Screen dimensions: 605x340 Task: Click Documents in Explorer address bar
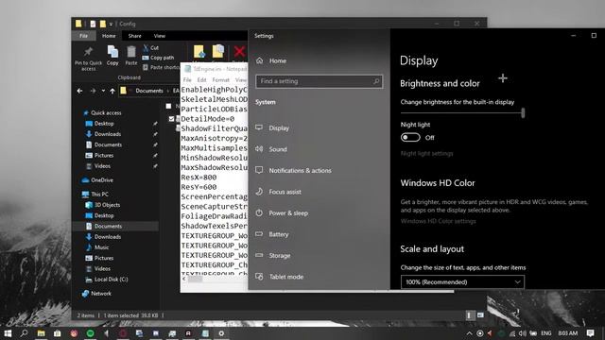tap(149, 91)
